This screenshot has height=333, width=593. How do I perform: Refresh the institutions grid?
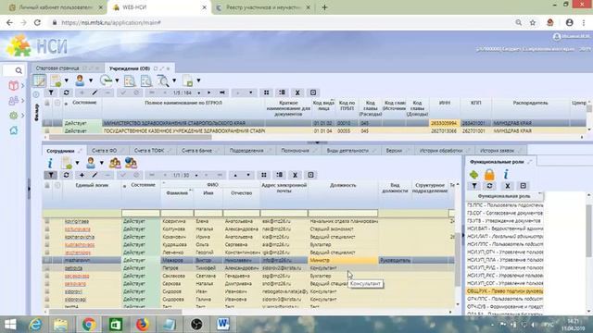click(x=67, y=92)
